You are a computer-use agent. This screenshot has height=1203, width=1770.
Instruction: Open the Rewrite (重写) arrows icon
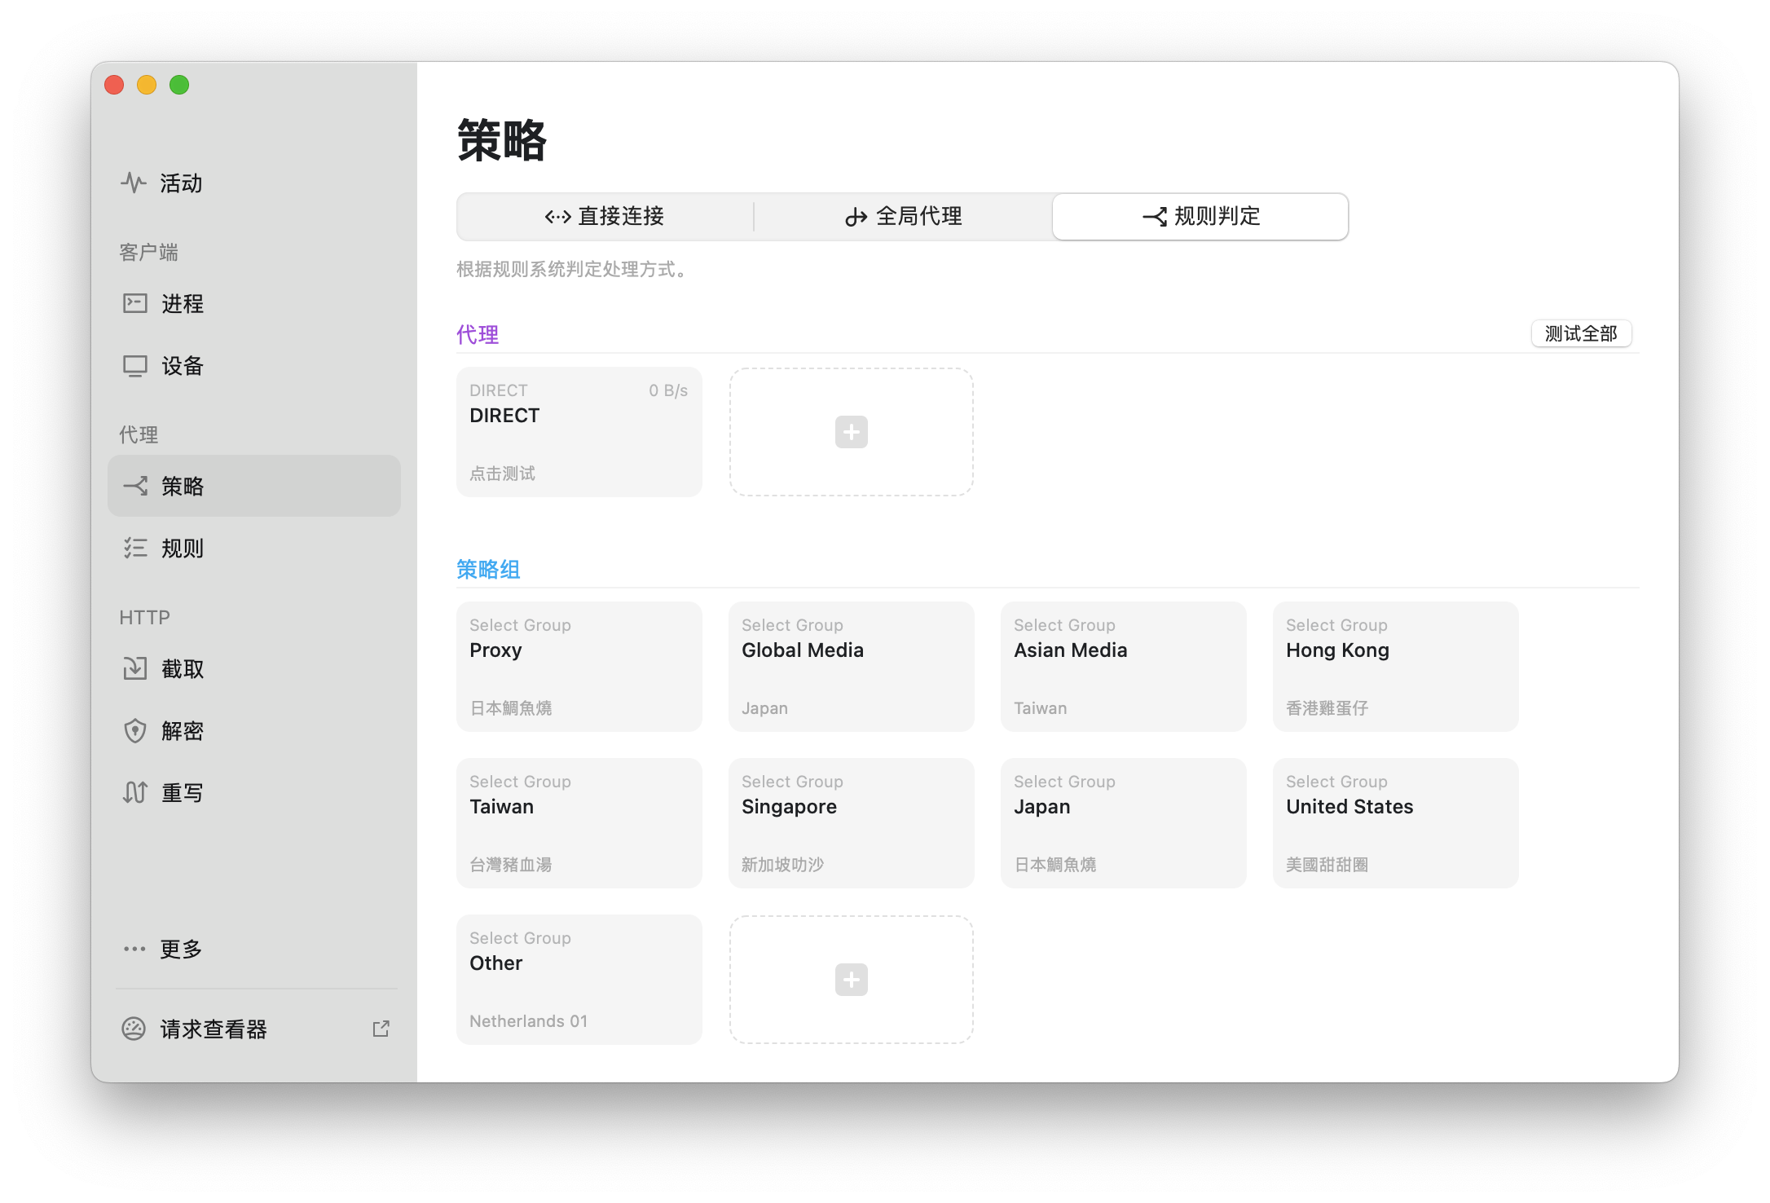[x=134, y=792]
